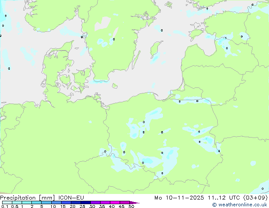Click the '35' legend value
This screenshot has width=269, height=208.
point(102,206)
